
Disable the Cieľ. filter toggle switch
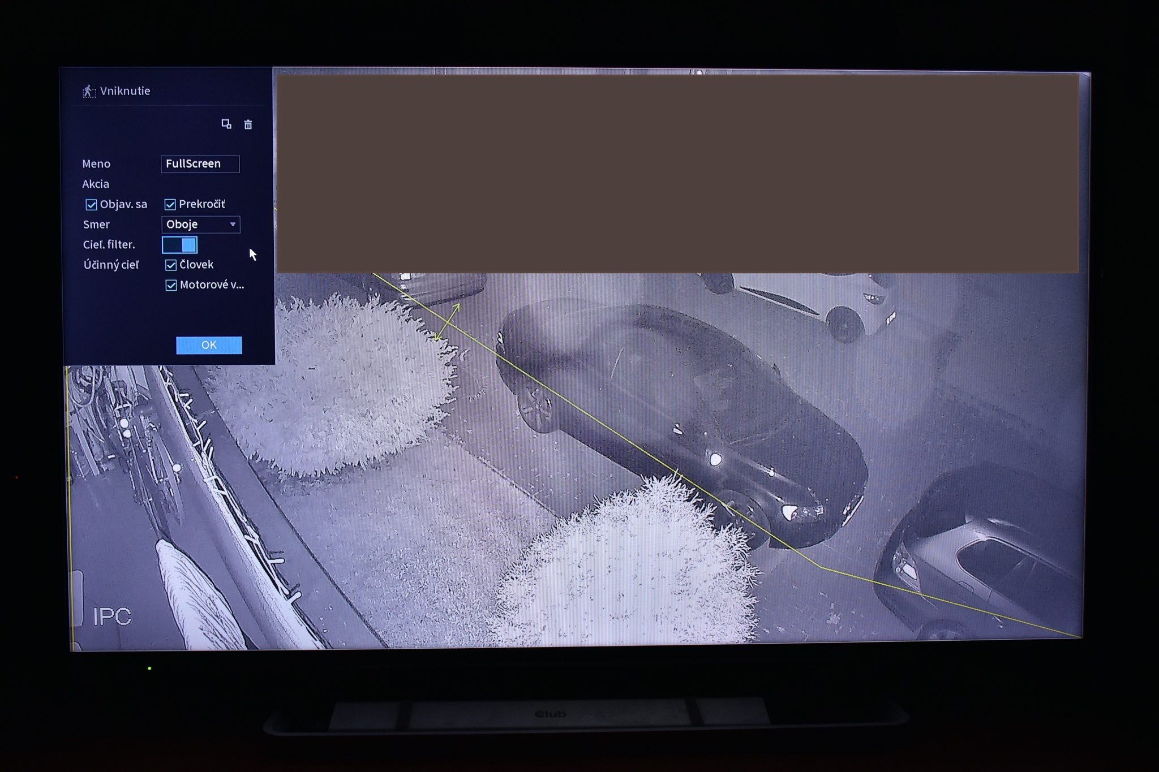(x=179, y=245)
